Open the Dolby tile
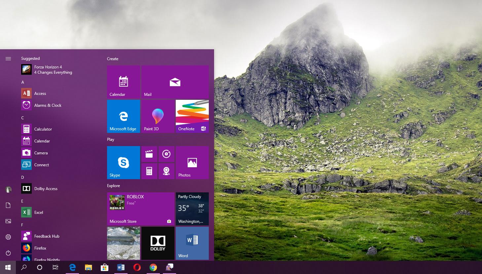Image resolution: width=482 pixels, height=274 pixels. pyautogui.click(x=158, y=243)
